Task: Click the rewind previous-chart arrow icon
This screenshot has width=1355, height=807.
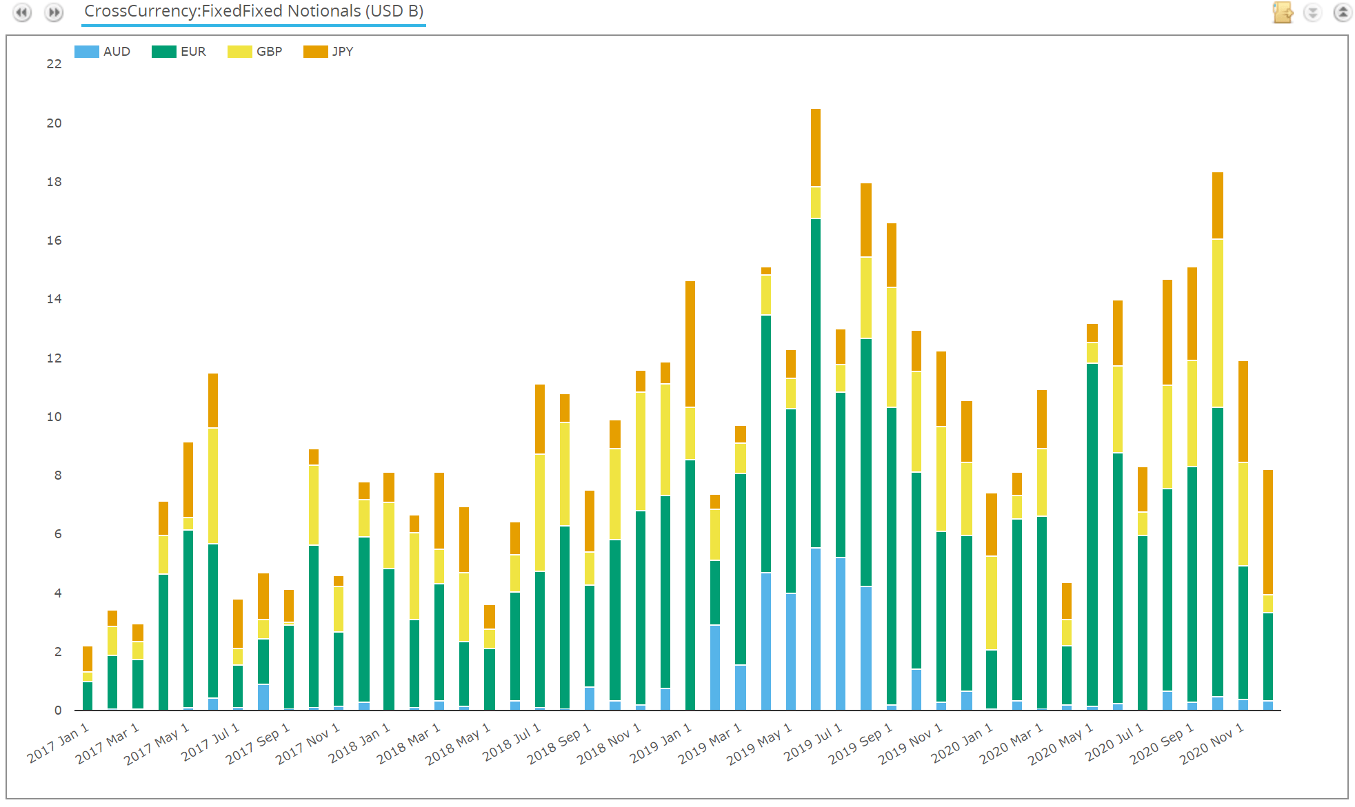Action: click(x=22, y=12)
